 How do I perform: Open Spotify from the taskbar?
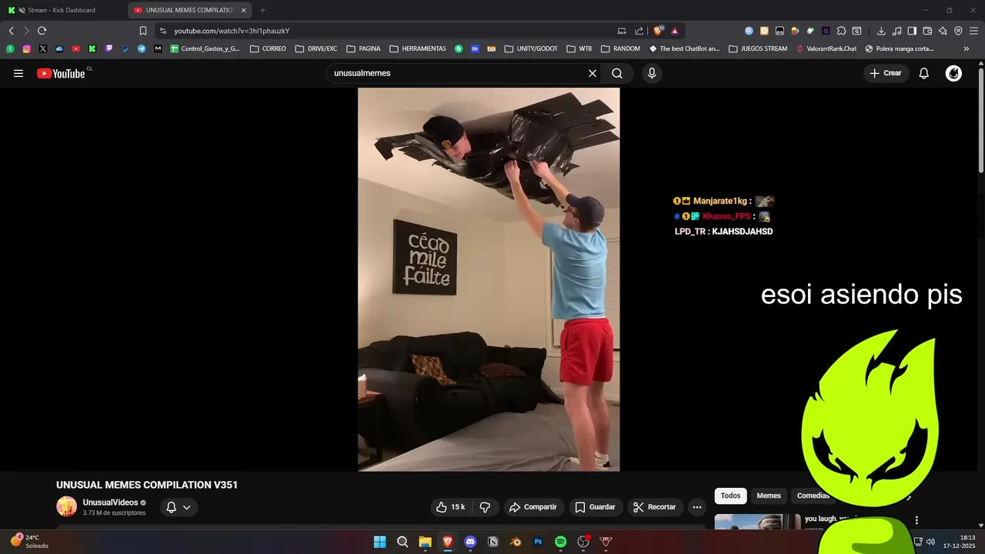click(x=560, y=542)
